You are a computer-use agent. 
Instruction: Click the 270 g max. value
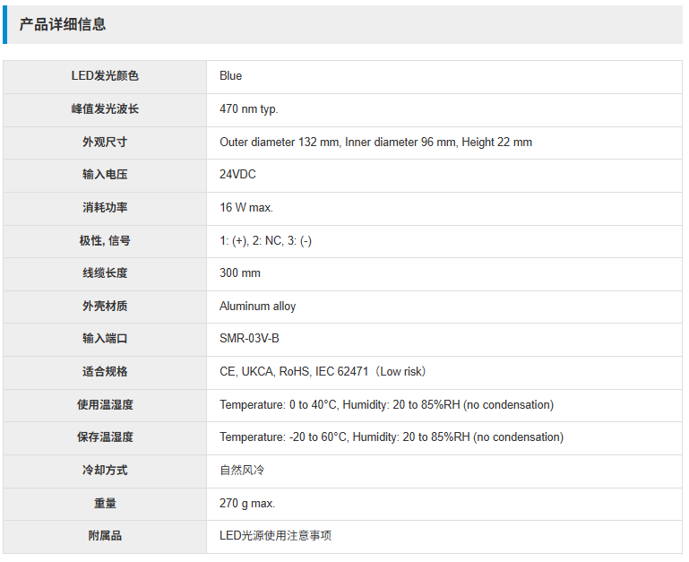point(247,503)
